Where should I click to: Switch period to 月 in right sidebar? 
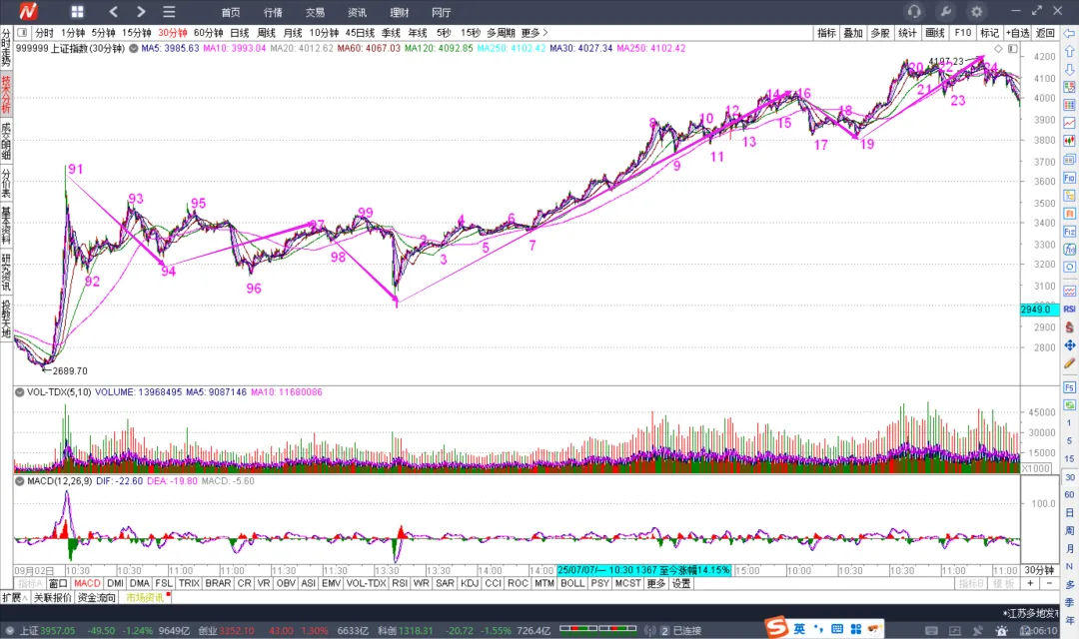tap(1069, 548)
